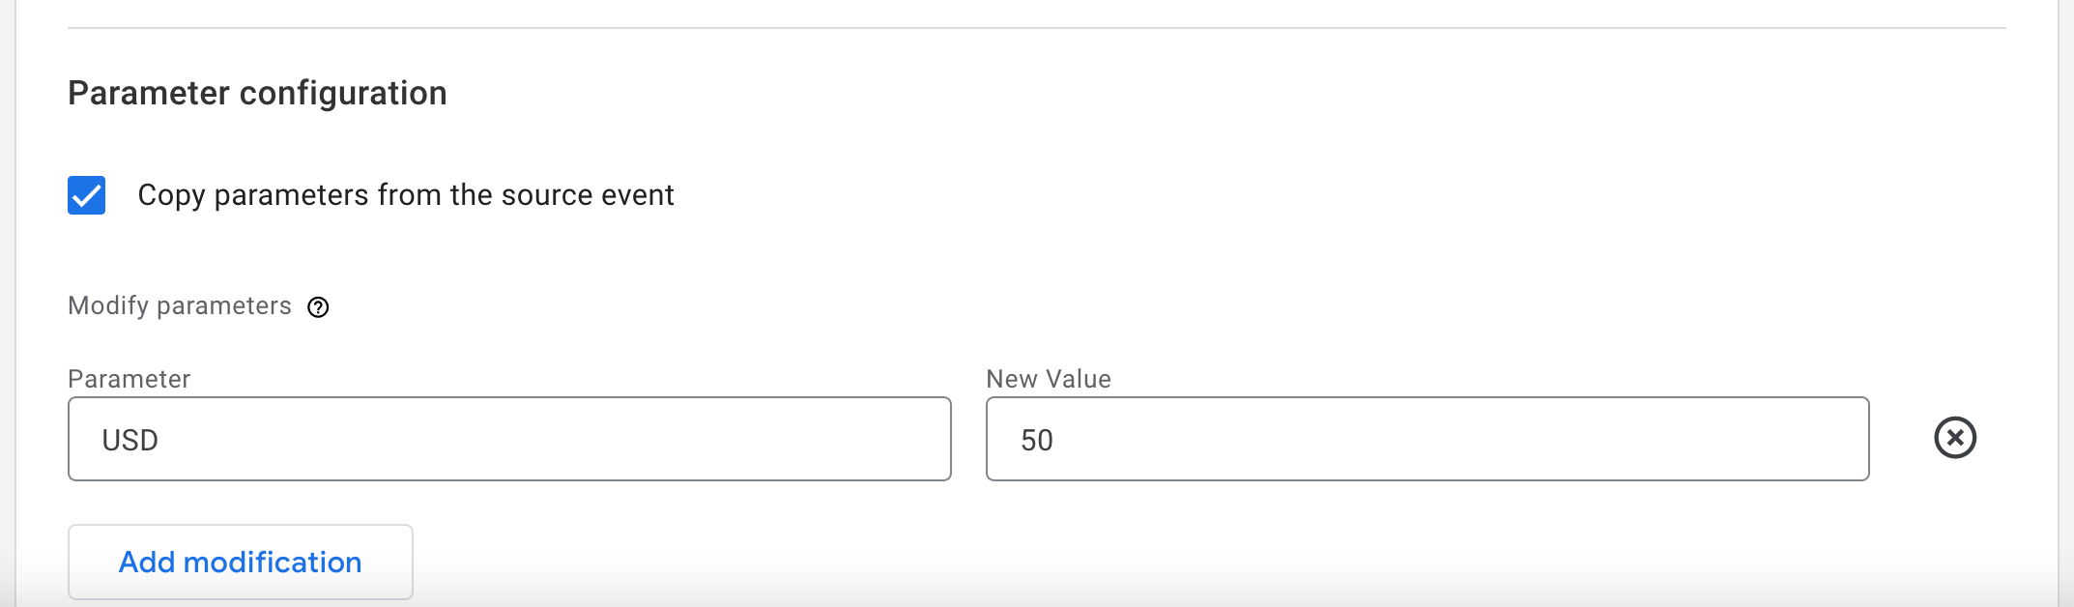2074x607 pixels.
Task: Select the New Value column header label
Action: point(1049,379)
